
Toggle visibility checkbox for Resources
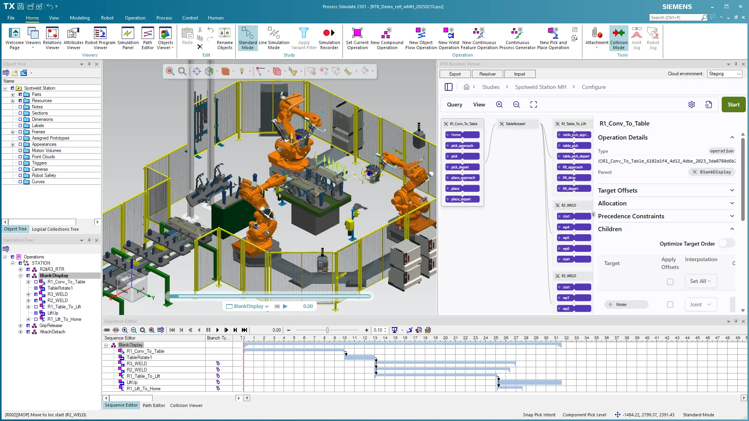coord(20,101)
